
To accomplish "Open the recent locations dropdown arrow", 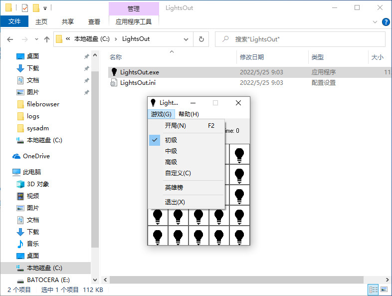I will (x=37, y=39).
